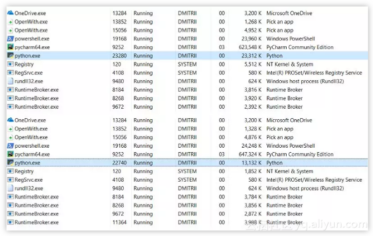Click the OneDrive cloud icon in the lower process list

coord(10,120)
